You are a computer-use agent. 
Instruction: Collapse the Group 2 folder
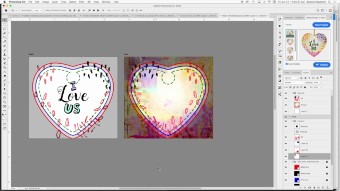click(x=292, y=93)
